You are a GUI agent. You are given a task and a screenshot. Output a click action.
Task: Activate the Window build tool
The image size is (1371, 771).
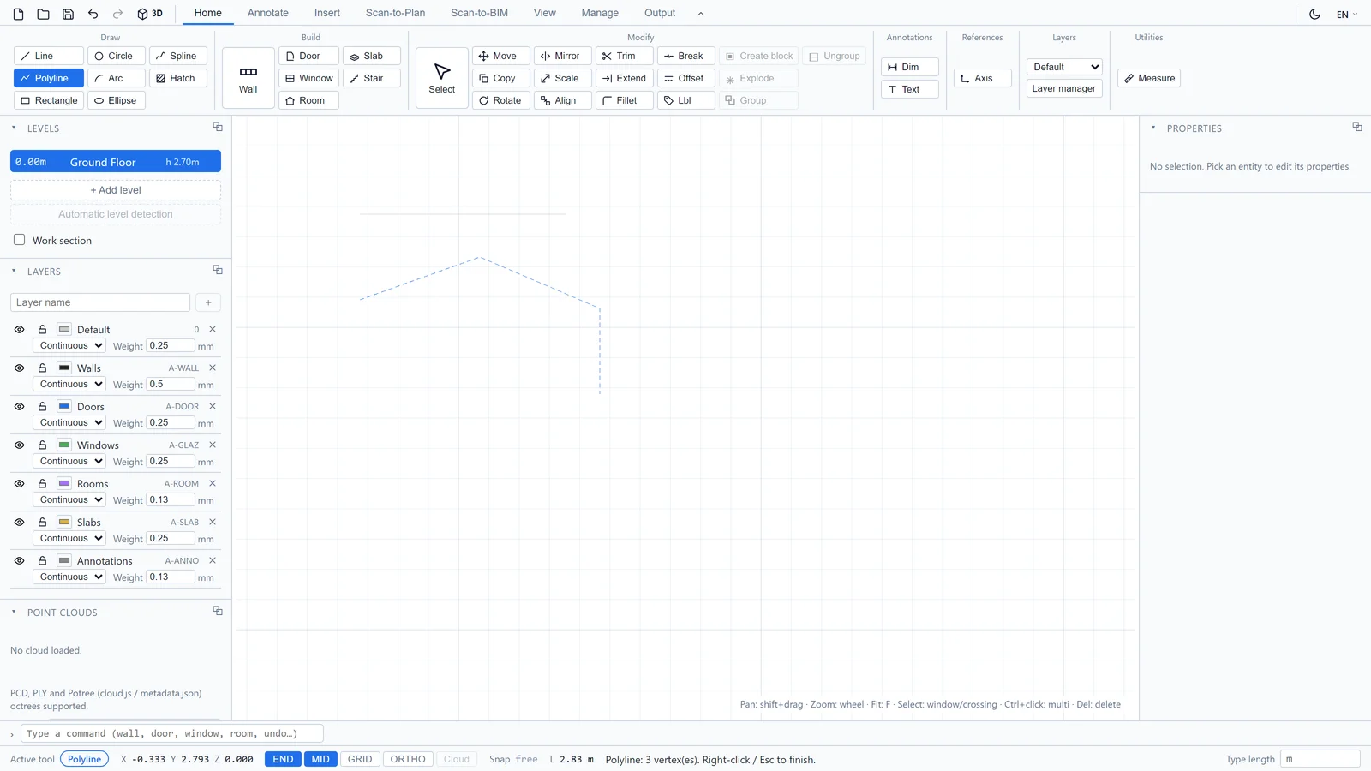coord(308,78)
